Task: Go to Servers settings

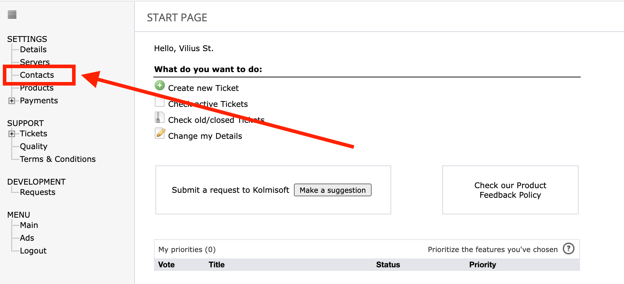Action: 35,62
